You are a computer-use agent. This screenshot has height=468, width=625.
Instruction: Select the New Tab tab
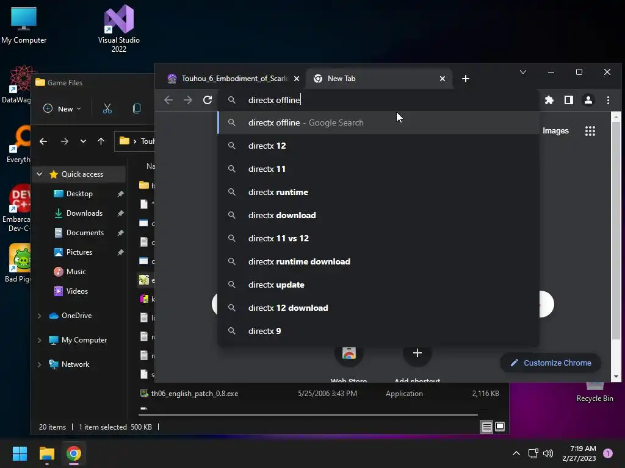(x=378, y=79)
